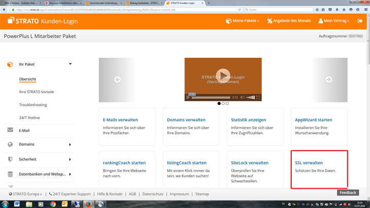Open Hilfe & Kontakt footer link
370x208 pixels.
click(110, 194)
